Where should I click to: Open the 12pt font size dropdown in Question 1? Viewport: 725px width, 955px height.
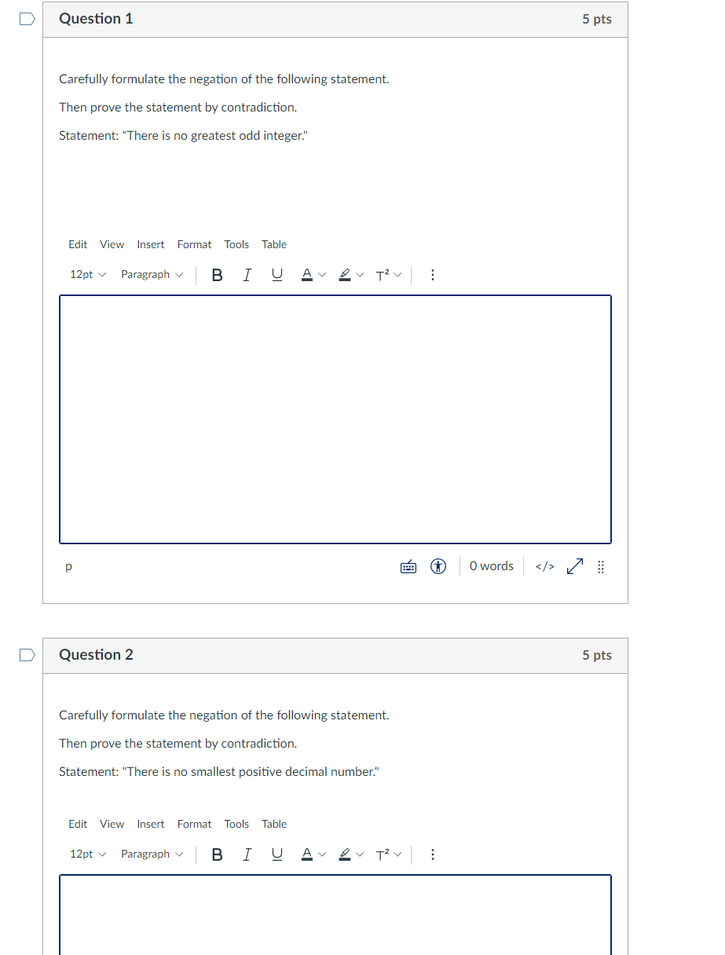(87, 275)
